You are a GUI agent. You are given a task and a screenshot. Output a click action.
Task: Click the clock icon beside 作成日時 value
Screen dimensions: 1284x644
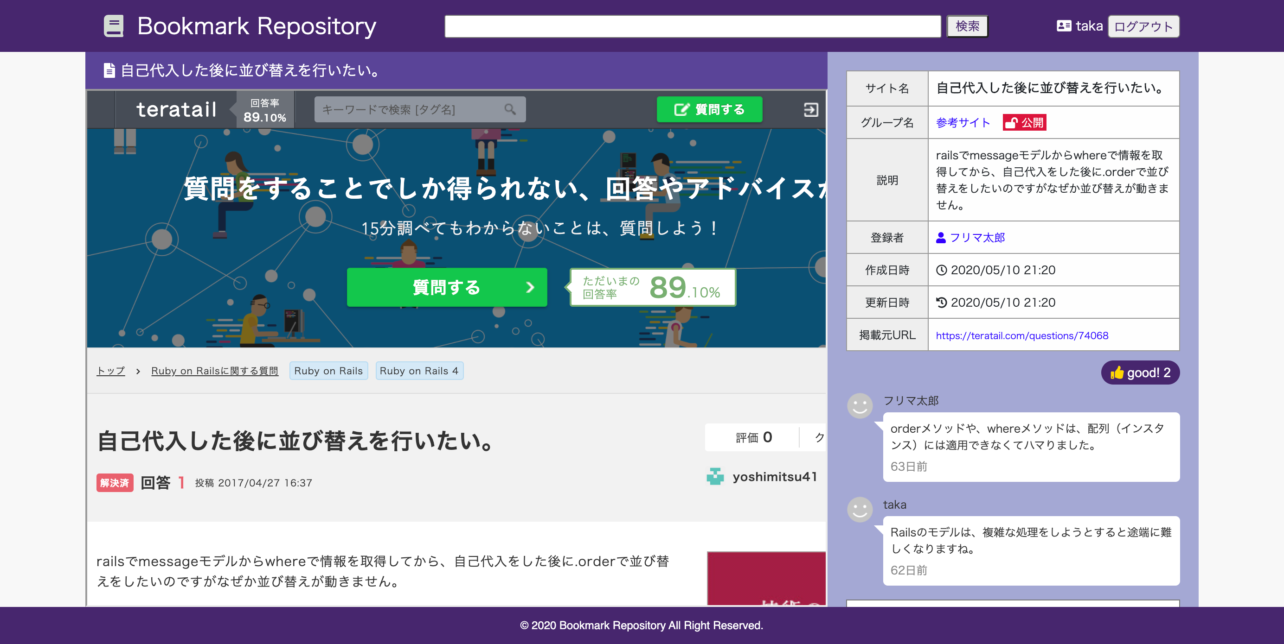(941, 270)
